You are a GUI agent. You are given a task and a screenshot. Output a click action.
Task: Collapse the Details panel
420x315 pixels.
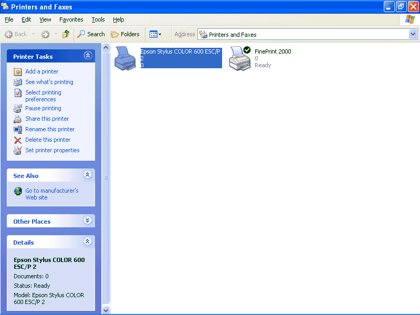pyautogui.click(x=88, y=241)
